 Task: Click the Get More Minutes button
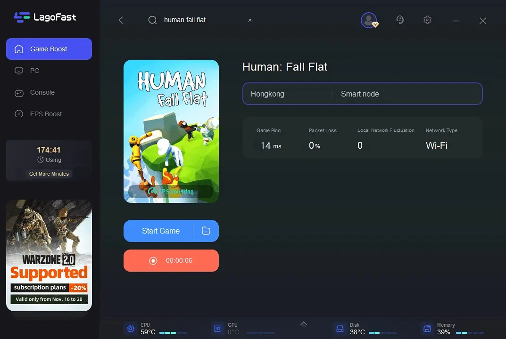(x=49, y=174)
